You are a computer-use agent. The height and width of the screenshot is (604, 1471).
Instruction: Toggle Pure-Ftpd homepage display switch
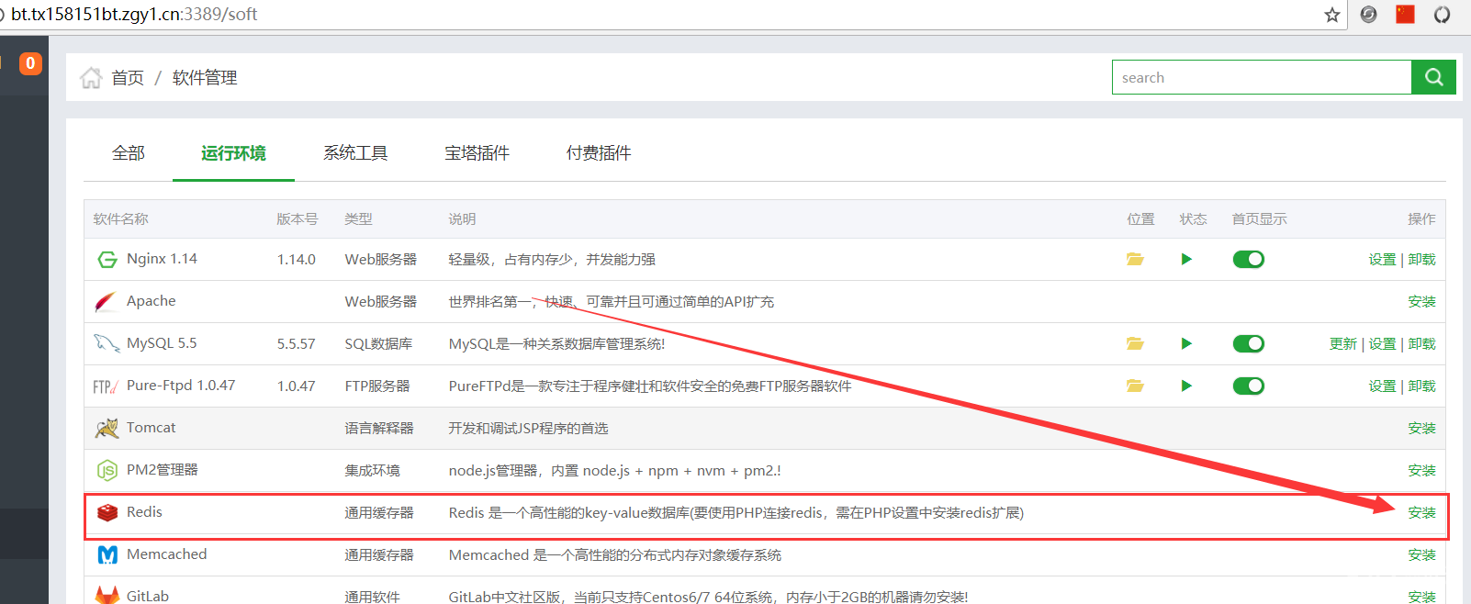coord(1249,386)
